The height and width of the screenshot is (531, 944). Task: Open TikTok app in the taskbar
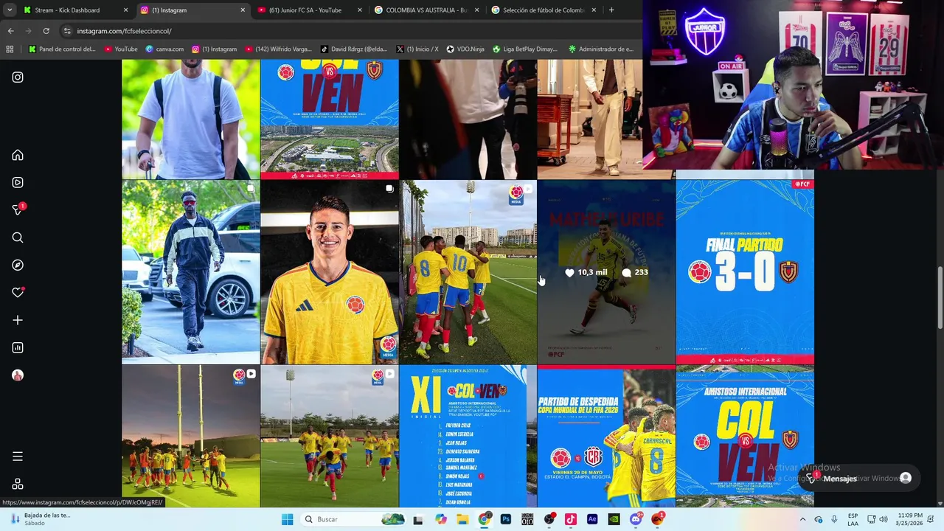click(571, 519)
